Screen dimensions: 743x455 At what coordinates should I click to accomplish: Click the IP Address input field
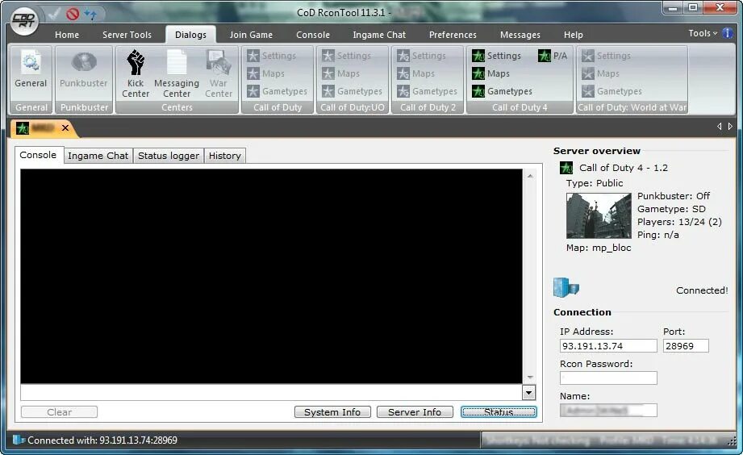(608, 345)
